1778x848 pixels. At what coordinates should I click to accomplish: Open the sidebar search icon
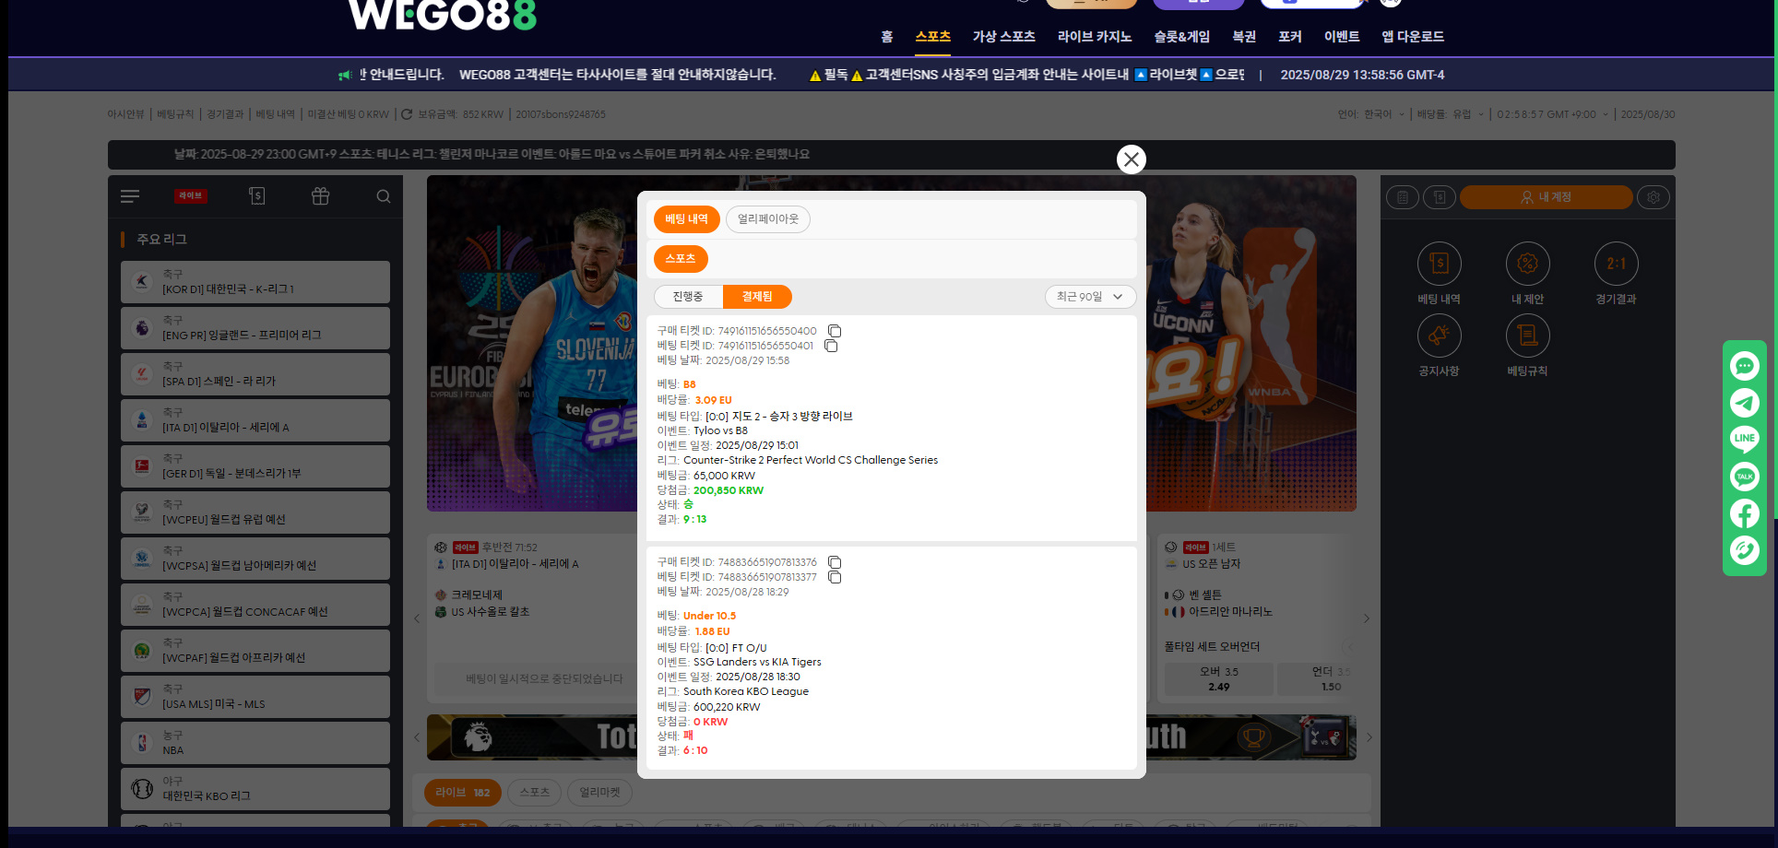click(x=384, y=196)
